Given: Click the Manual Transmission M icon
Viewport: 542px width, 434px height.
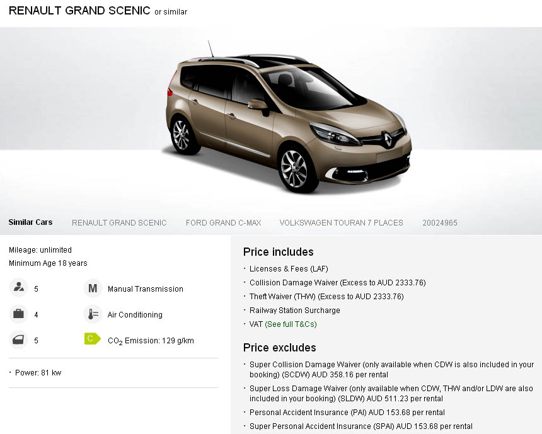Looking at the screenshot, I should [93, 288].
